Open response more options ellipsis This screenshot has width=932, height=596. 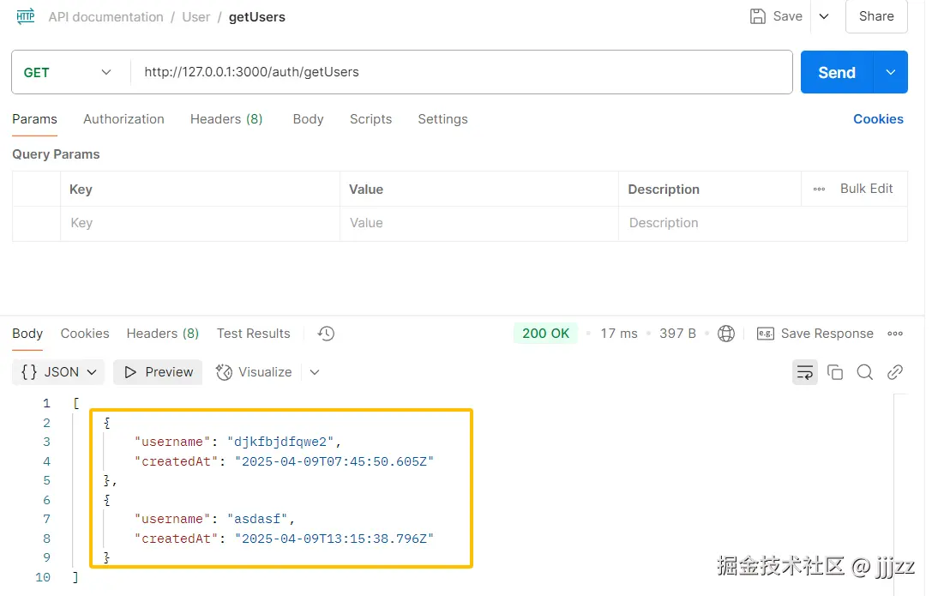pos(894,334)
